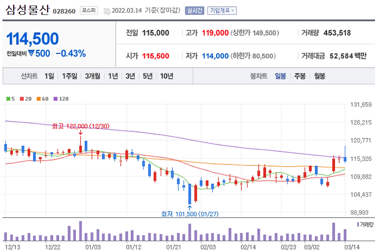Image resolution: width=375 pixels, height=252 pixels.
Task: Click the 115,326 price axis label
Action: (361, 159)
